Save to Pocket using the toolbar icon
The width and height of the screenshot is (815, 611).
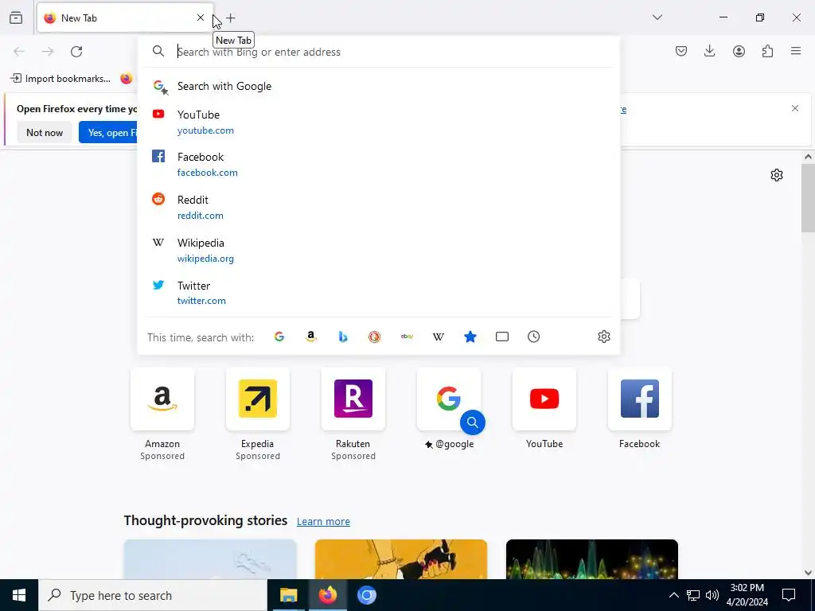(x=681, y=51)
